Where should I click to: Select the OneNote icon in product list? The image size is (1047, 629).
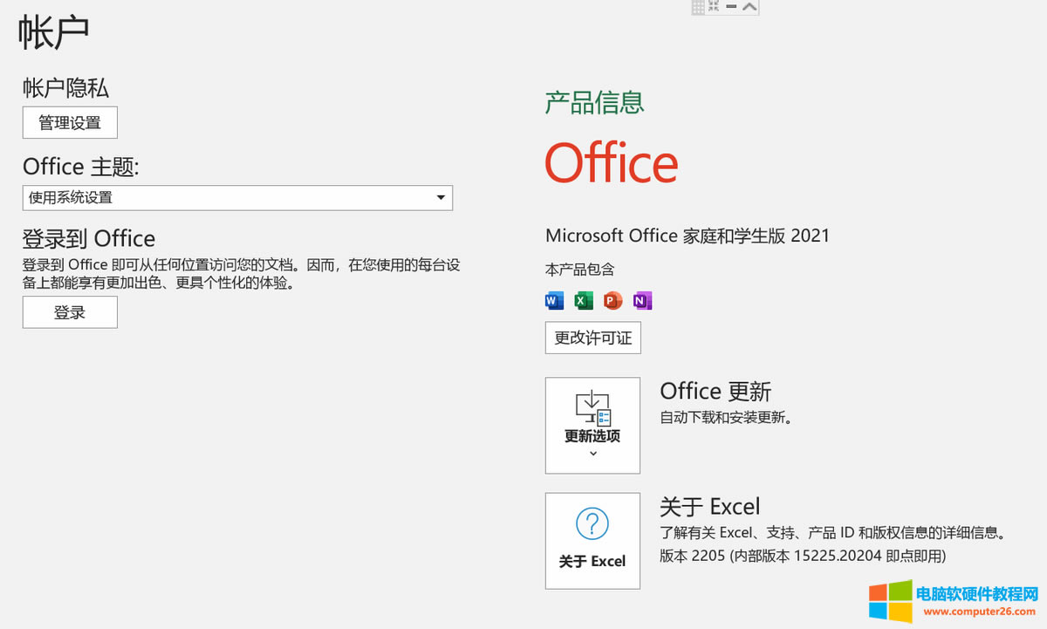(x=642, y=300)
